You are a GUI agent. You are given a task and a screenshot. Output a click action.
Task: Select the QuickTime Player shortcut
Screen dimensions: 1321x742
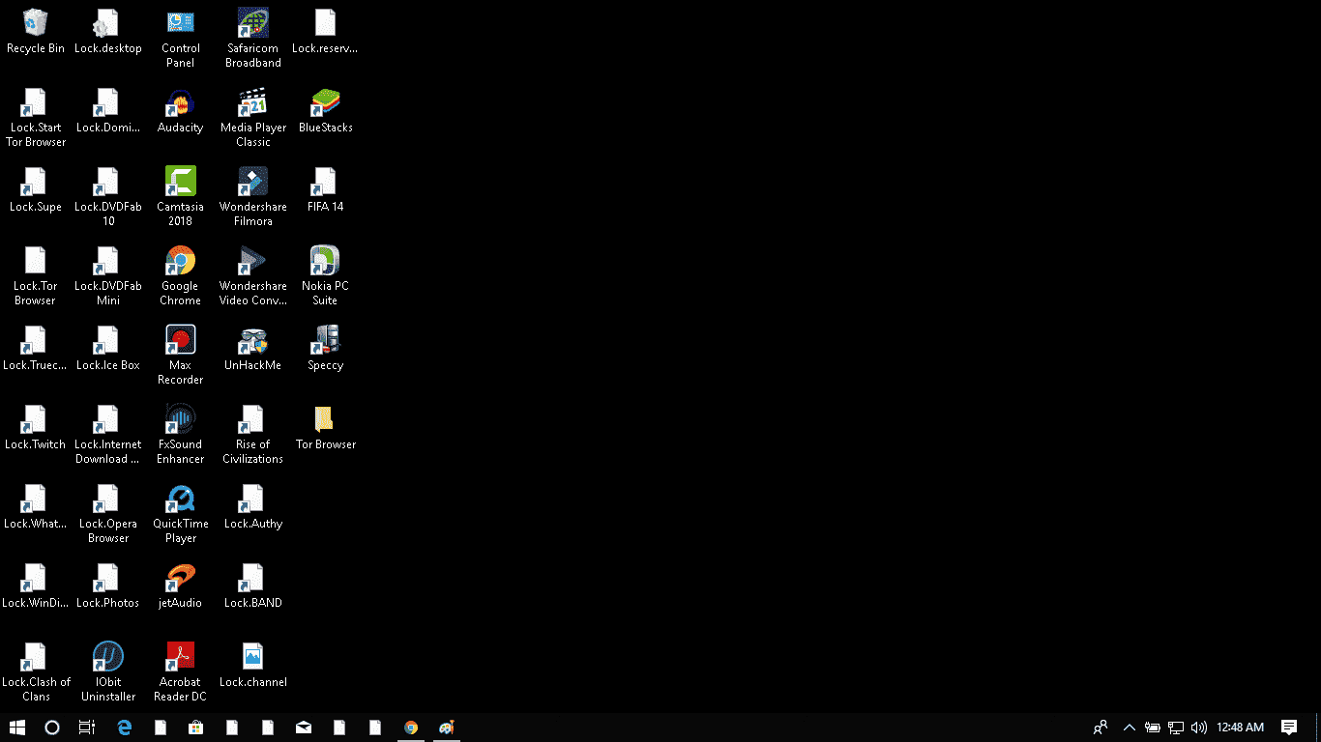(x=181, y=514)
